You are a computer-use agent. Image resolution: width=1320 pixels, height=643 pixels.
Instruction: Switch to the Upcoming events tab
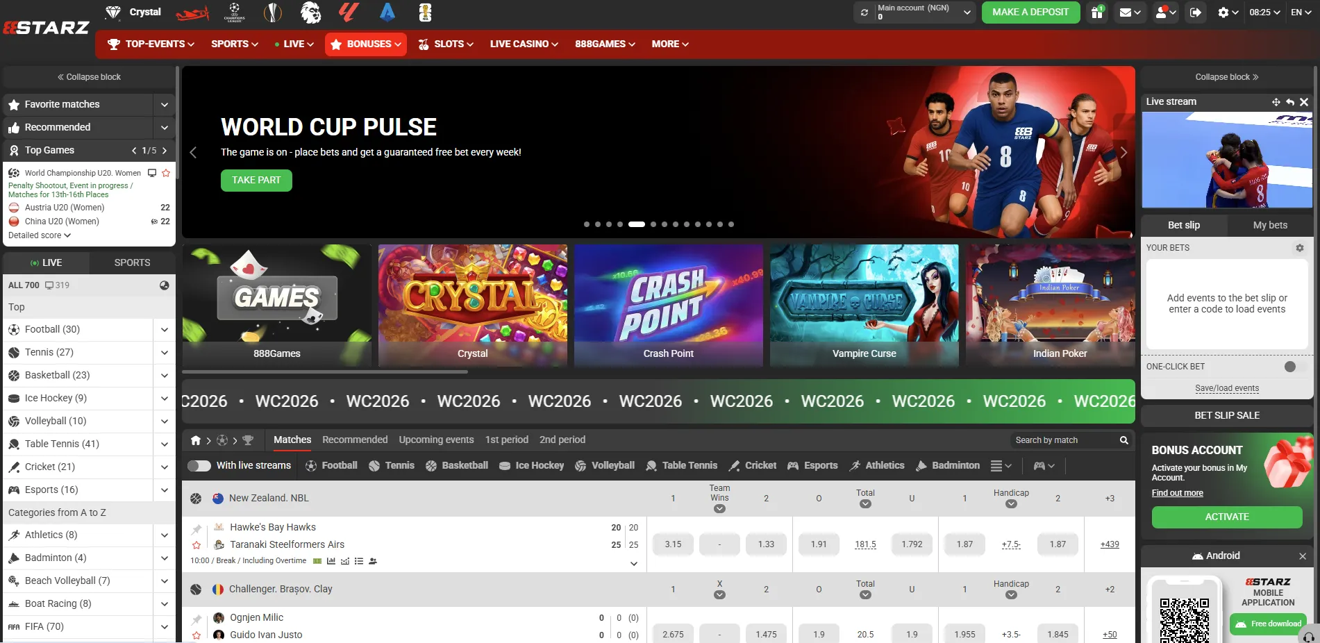[x=436, y=440]
